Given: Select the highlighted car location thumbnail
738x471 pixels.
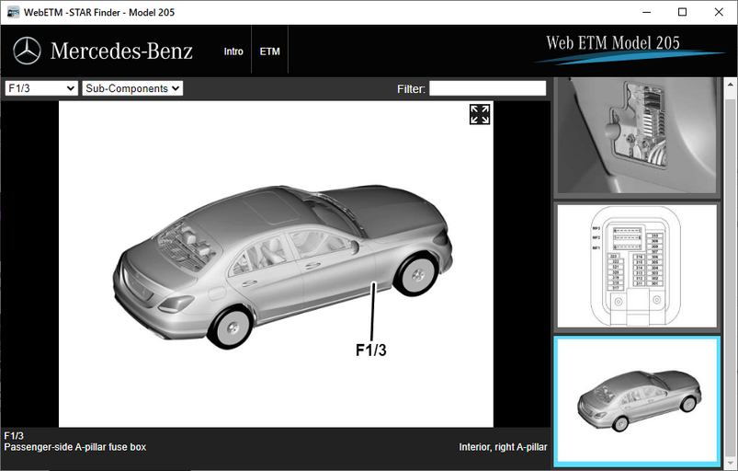Looking at the screenshot, I should click(636, 400).
